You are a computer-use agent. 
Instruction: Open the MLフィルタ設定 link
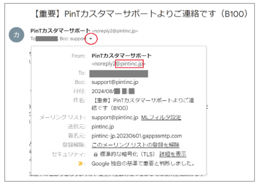[x=161, y=117]
